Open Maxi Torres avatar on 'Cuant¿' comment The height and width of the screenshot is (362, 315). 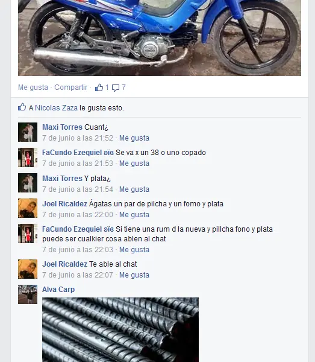click(28, 132)
